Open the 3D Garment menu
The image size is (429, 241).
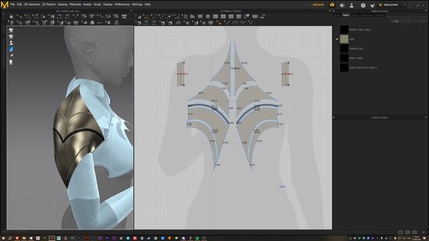pos(32,5)
